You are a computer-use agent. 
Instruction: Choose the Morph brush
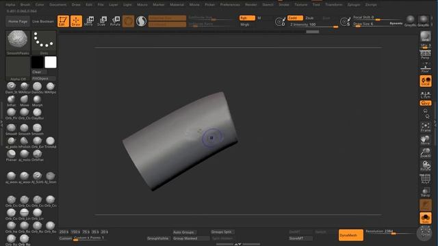37,101
